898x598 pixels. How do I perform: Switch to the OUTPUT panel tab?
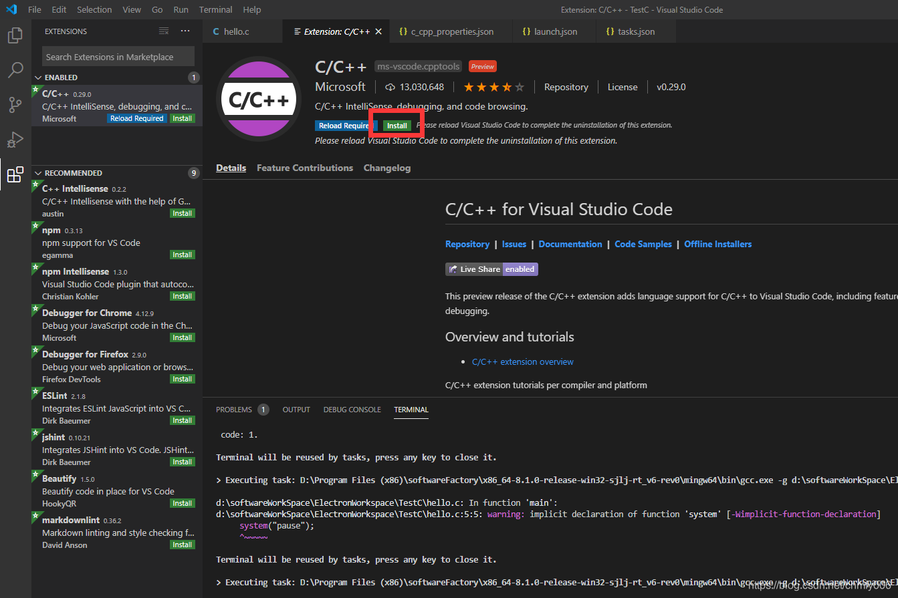[296, 410]
